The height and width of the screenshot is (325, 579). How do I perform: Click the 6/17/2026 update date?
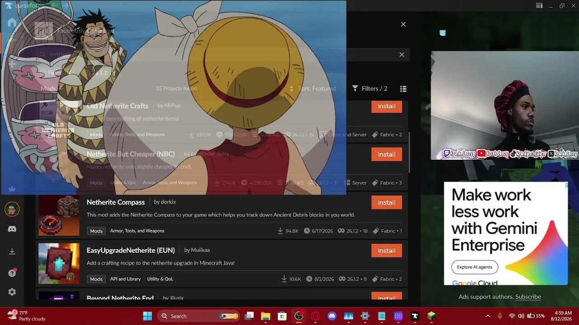(322, 231)
